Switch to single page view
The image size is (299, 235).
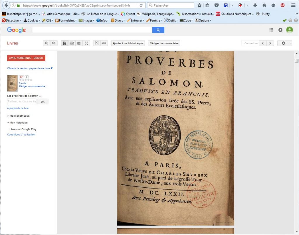[64, 43]
